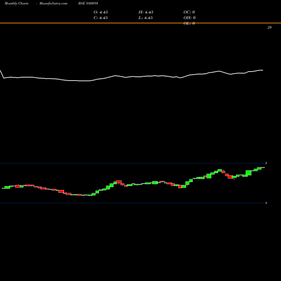
Task: Click the 'Monthly Charts' title text
Action: click(16, 3)
